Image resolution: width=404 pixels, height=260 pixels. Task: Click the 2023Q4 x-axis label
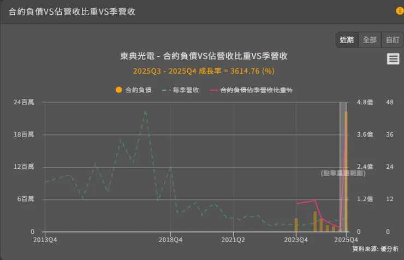pos(296,240)
